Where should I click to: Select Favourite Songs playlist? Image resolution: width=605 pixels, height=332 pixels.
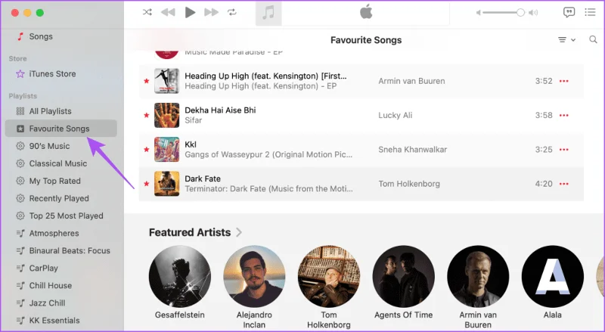coord(61,129)
